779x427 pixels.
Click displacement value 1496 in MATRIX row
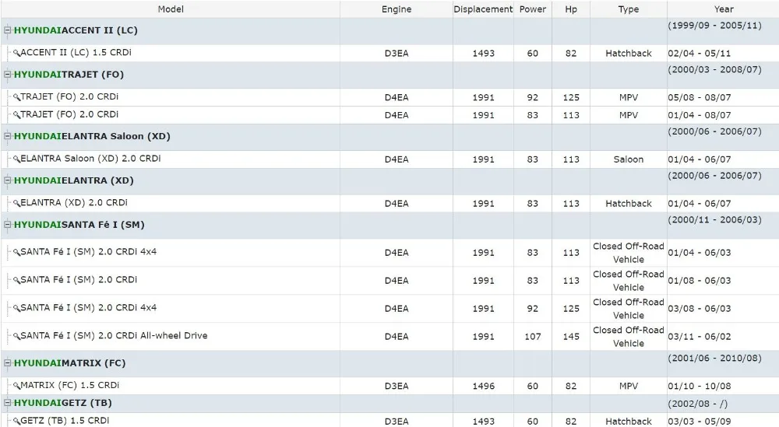(x=484, y=387)
